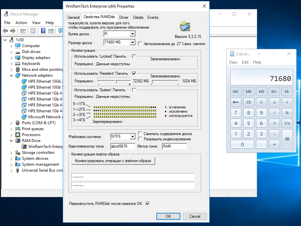This screenshot has height=226, width=301.
Task: Click the RAM Drive category icon
Action: pos(18,141)
